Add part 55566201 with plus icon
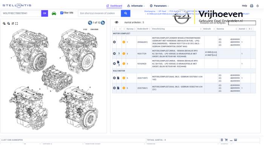 pos(114,42)
